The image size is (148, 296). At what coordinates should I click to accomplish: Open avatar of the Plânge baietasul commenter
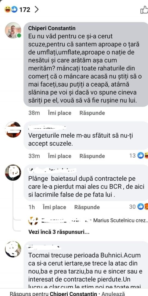13,173
